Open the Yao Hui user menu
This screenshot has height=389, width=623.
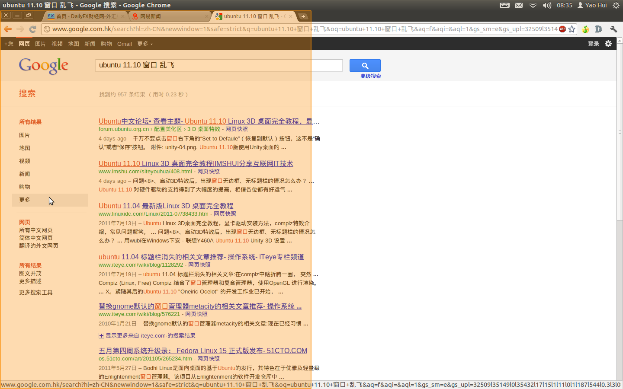point(592,5)
